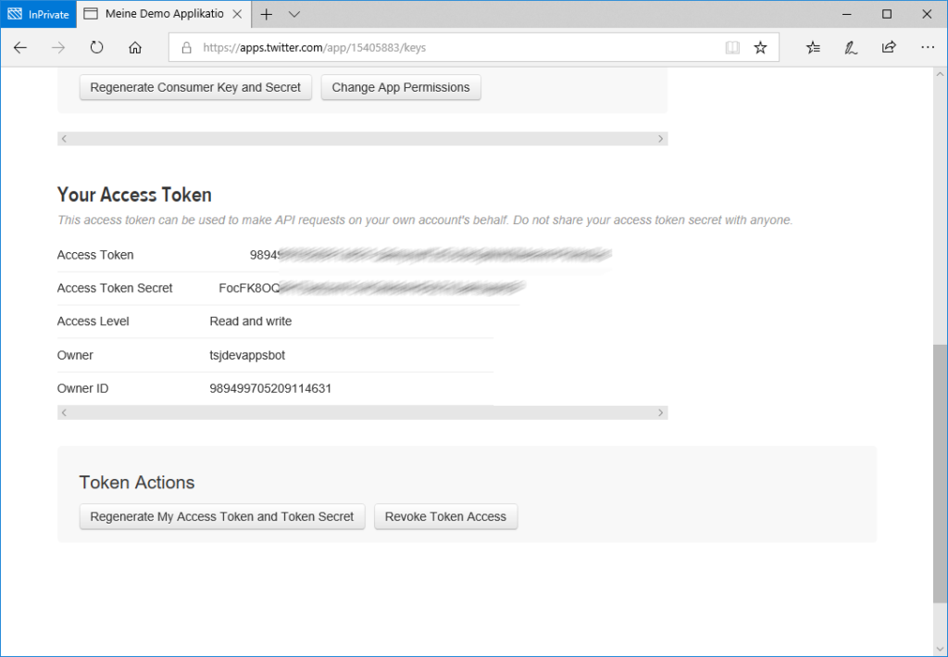The height and width of the screenshot is (657, 948).
Task: Go to the Home page icon
Action: click(x=135, y=47)
